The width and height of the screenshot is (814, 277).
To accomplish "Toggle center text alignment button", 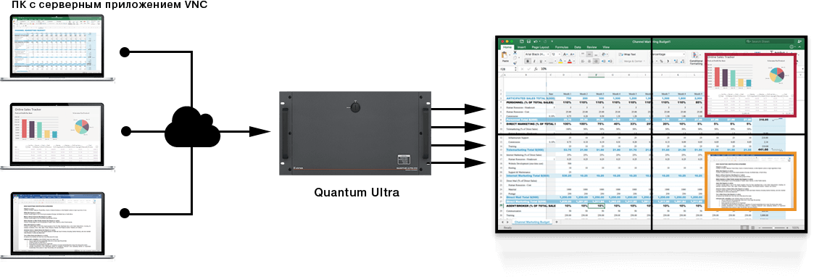I will pyautogui.click(x=589, y=61).
